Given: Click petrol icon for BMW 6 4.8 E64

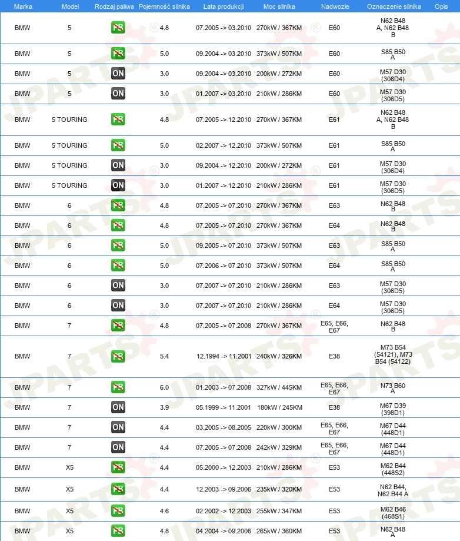Looking at the screenshot, I should (x=118, y=225).
